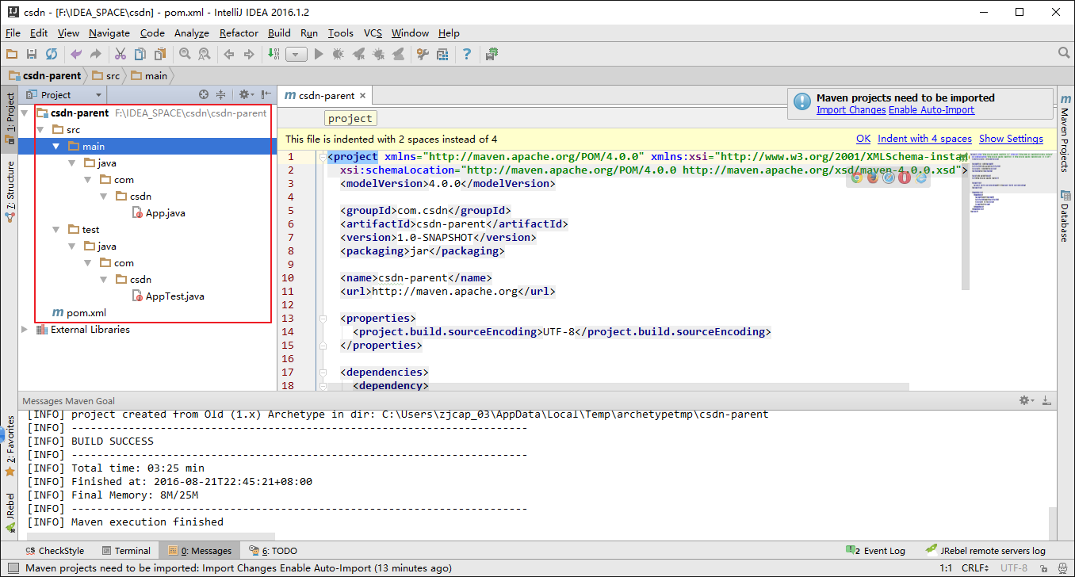1075x577 pixels.
Task: Open the CheckStyle tool tab
Action: coord(54,551)
